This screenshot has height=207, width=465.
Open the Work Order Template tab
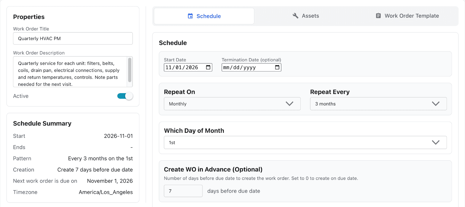[407, 16]
